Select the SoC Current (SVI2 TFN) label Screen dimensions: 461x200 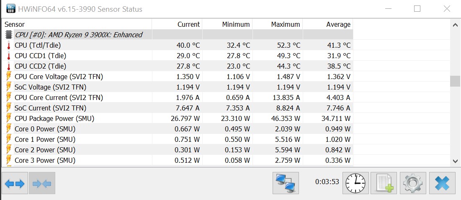pyautogui.click(x=51, y=108)
